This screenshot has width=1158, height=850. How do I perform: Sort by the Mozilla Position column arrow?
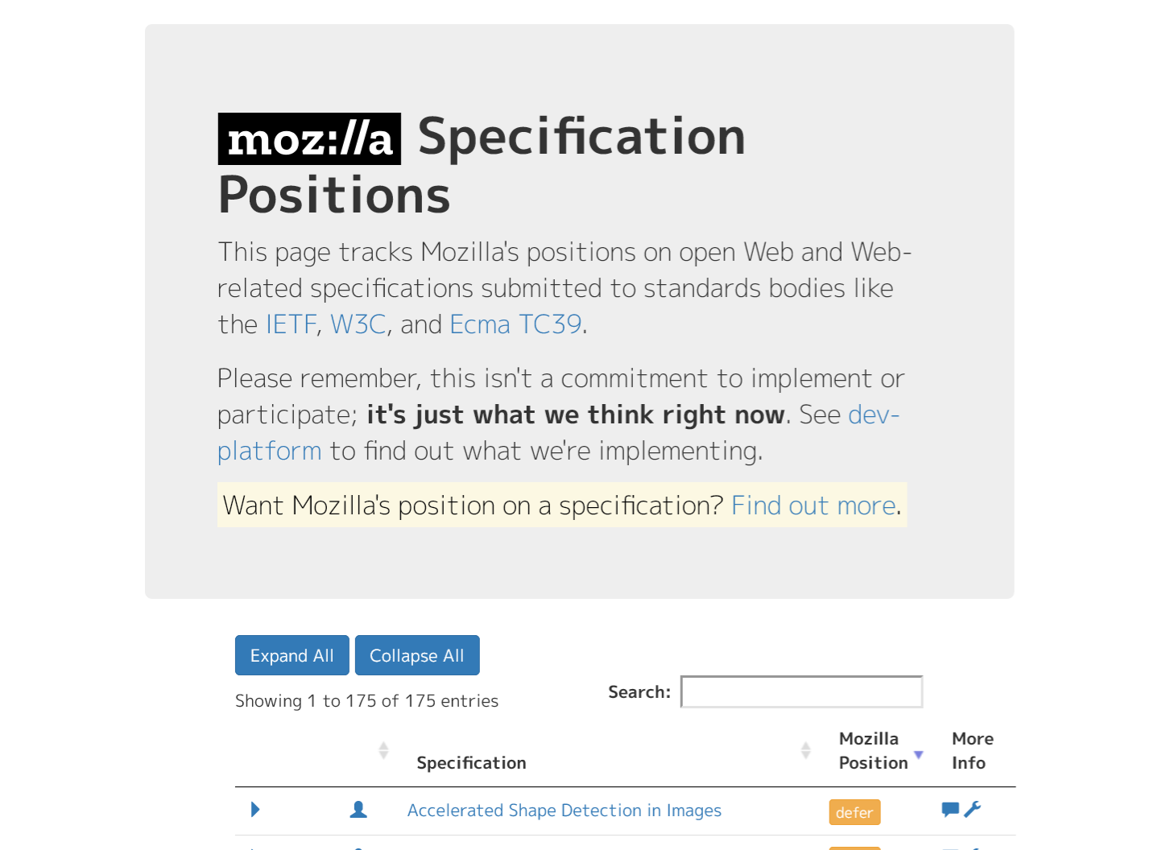tap(918, 755)
